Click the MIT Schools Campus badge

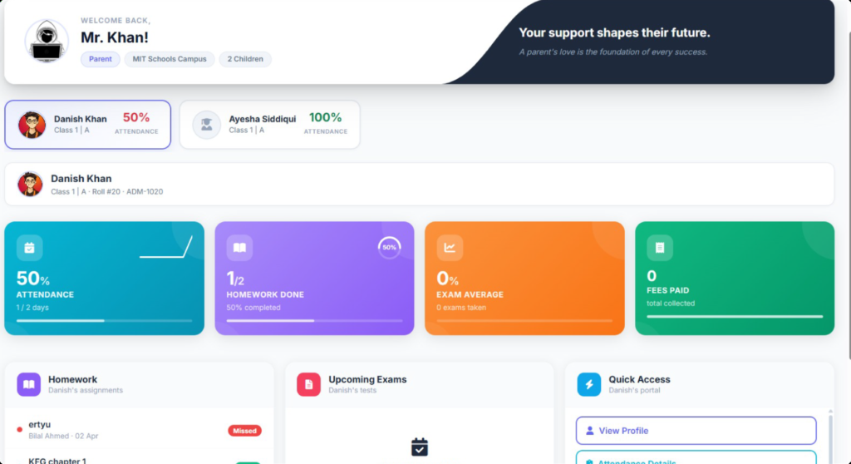coord(170,59)
